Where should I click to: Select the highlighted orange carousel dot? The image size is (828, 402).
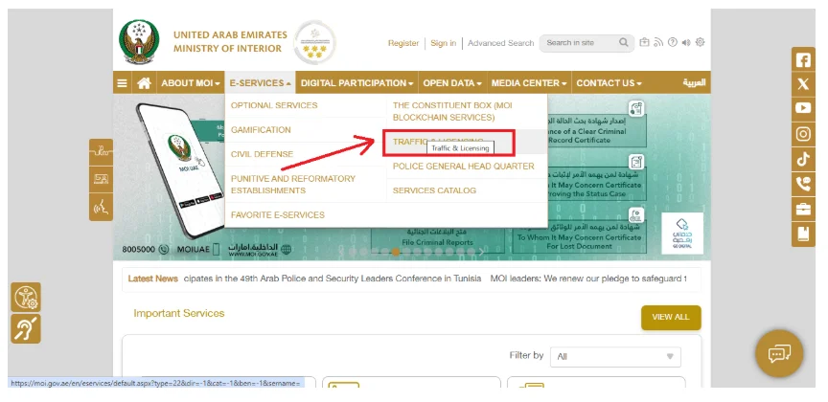point(396,252)
